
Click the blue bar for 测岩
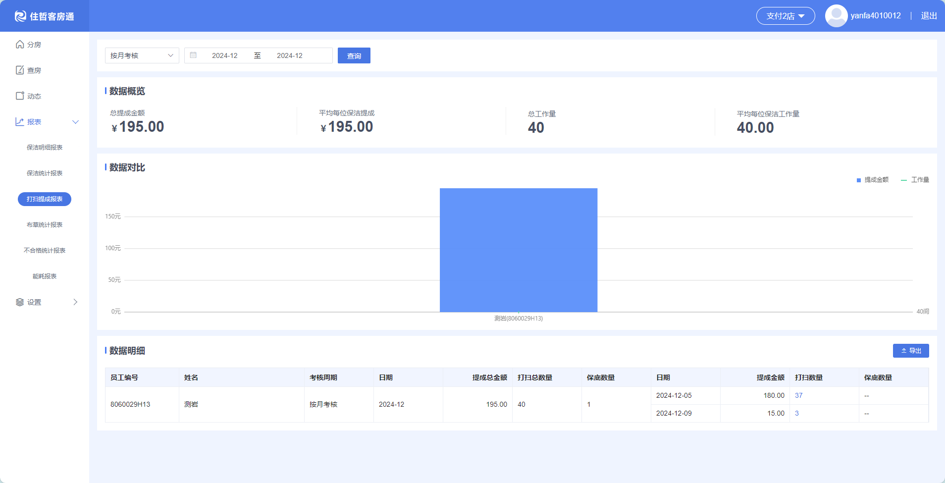tap(519, 250)
